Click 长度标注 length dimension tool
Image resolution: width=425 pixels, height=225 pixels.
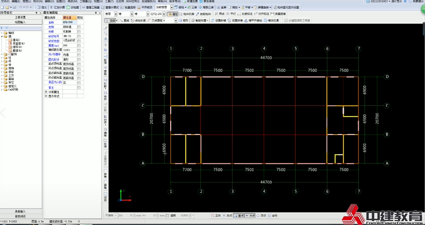(x=245, y=14)
